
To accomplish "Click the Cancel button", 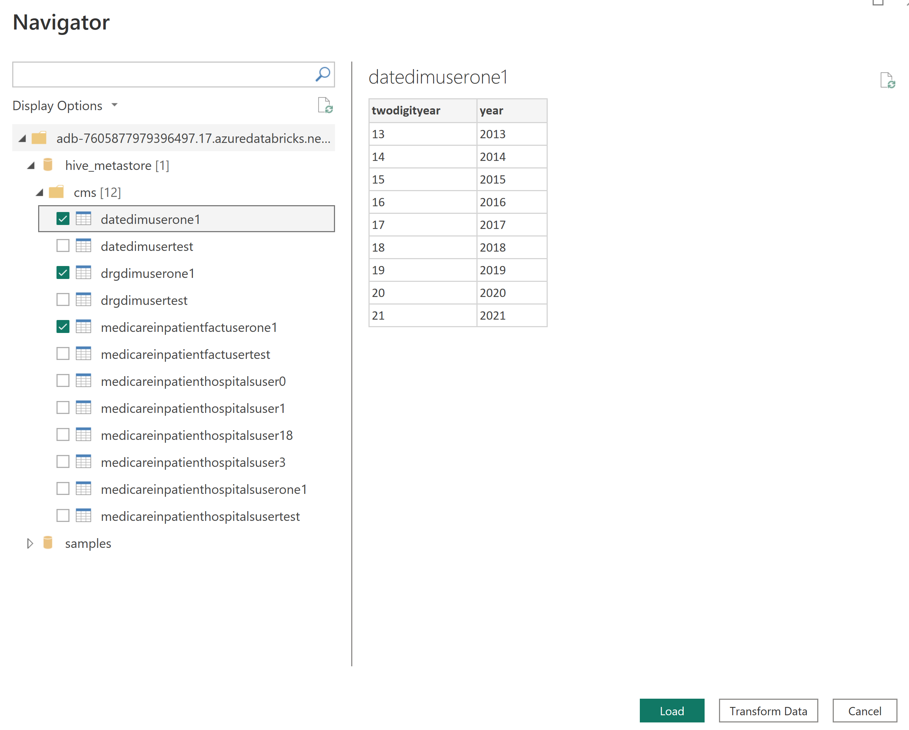I will tap(864, 711).
